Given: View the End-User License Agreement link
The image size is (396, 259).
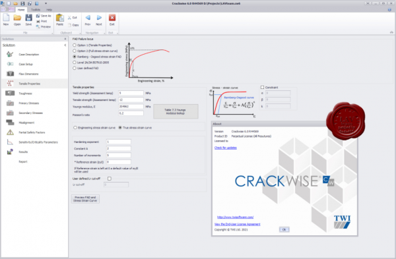Looking at the screenshot, I should coord(237,224).
